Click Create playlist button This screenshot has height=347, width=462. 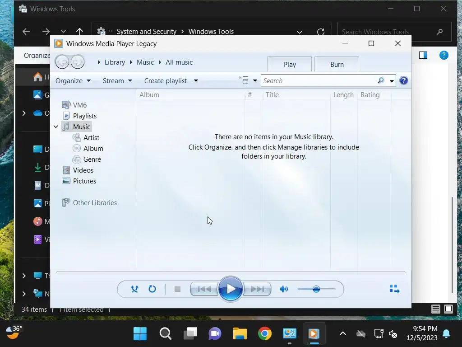tap(166, 80)
